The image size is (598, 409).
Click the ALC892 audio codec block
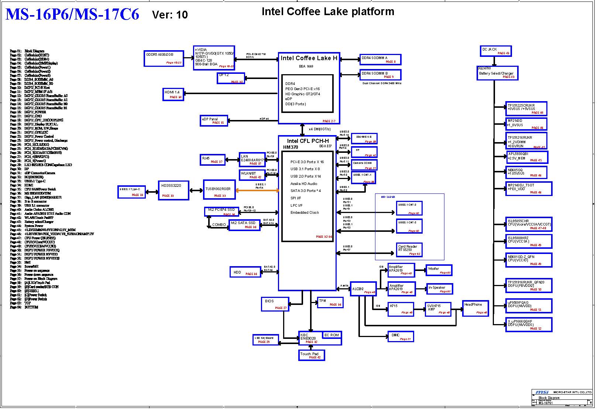pos(363,289)
